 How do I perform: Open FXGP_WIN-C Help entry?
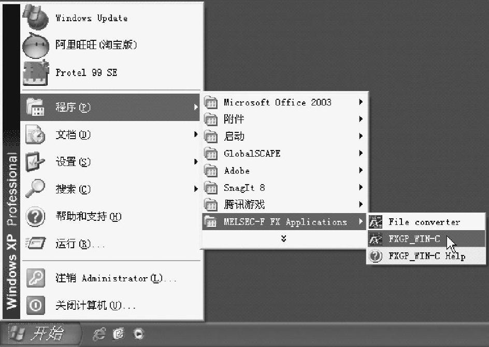point(426,256)
